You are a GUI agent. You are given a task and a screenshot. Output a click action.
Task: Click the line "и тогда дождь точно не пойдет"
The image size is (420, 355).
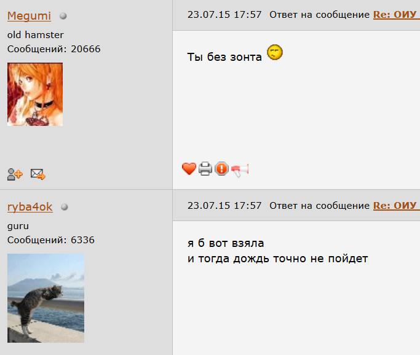coord(278,259)
